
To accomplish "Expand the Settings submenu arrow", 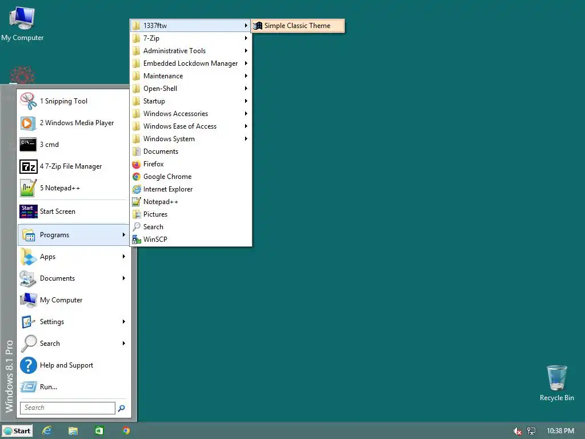I will click(x=123, y=321).
